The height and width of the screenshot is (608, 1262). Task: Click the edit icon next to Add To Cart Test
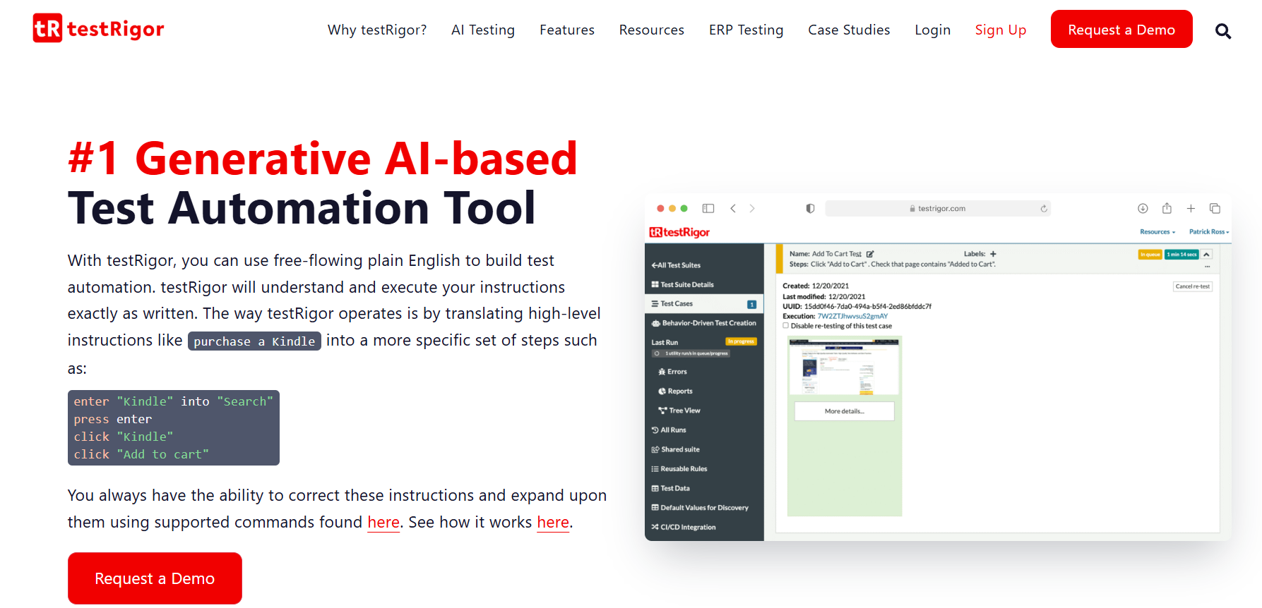(x=870, y=254)
